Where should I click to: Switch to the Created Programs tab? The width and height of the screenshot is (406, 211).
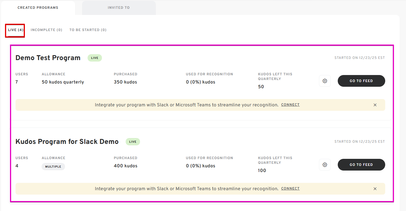click(x=38, y=8)
